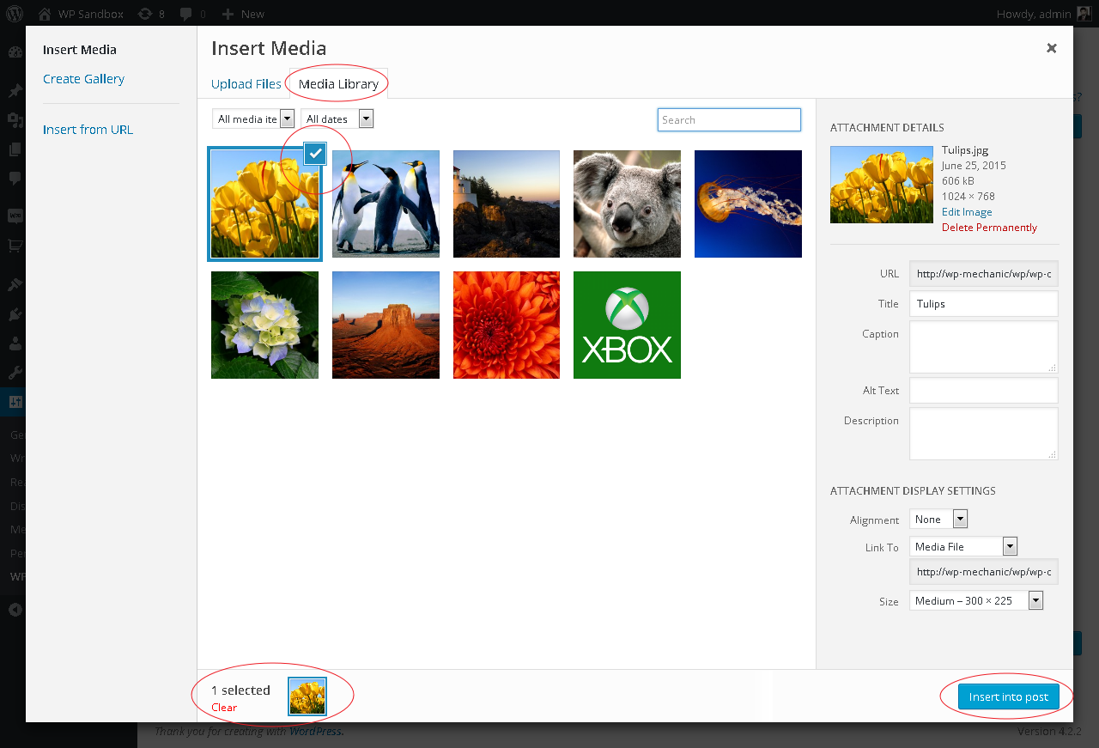Select Insert Media in the left menu
This screenshot has width=1099, height=748.
point(80,50)
